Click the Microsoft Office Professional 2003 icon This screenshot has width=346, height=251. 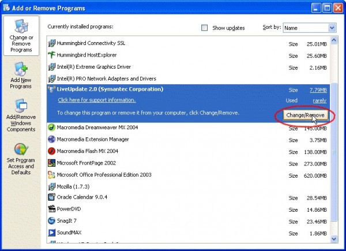pos(52,175)
